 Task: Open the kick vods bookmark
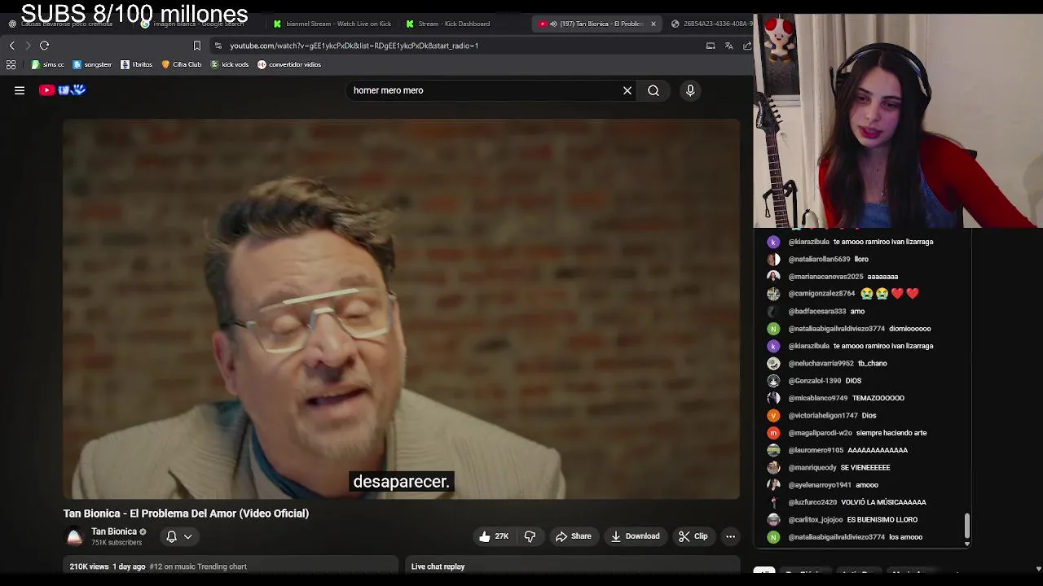229,64
